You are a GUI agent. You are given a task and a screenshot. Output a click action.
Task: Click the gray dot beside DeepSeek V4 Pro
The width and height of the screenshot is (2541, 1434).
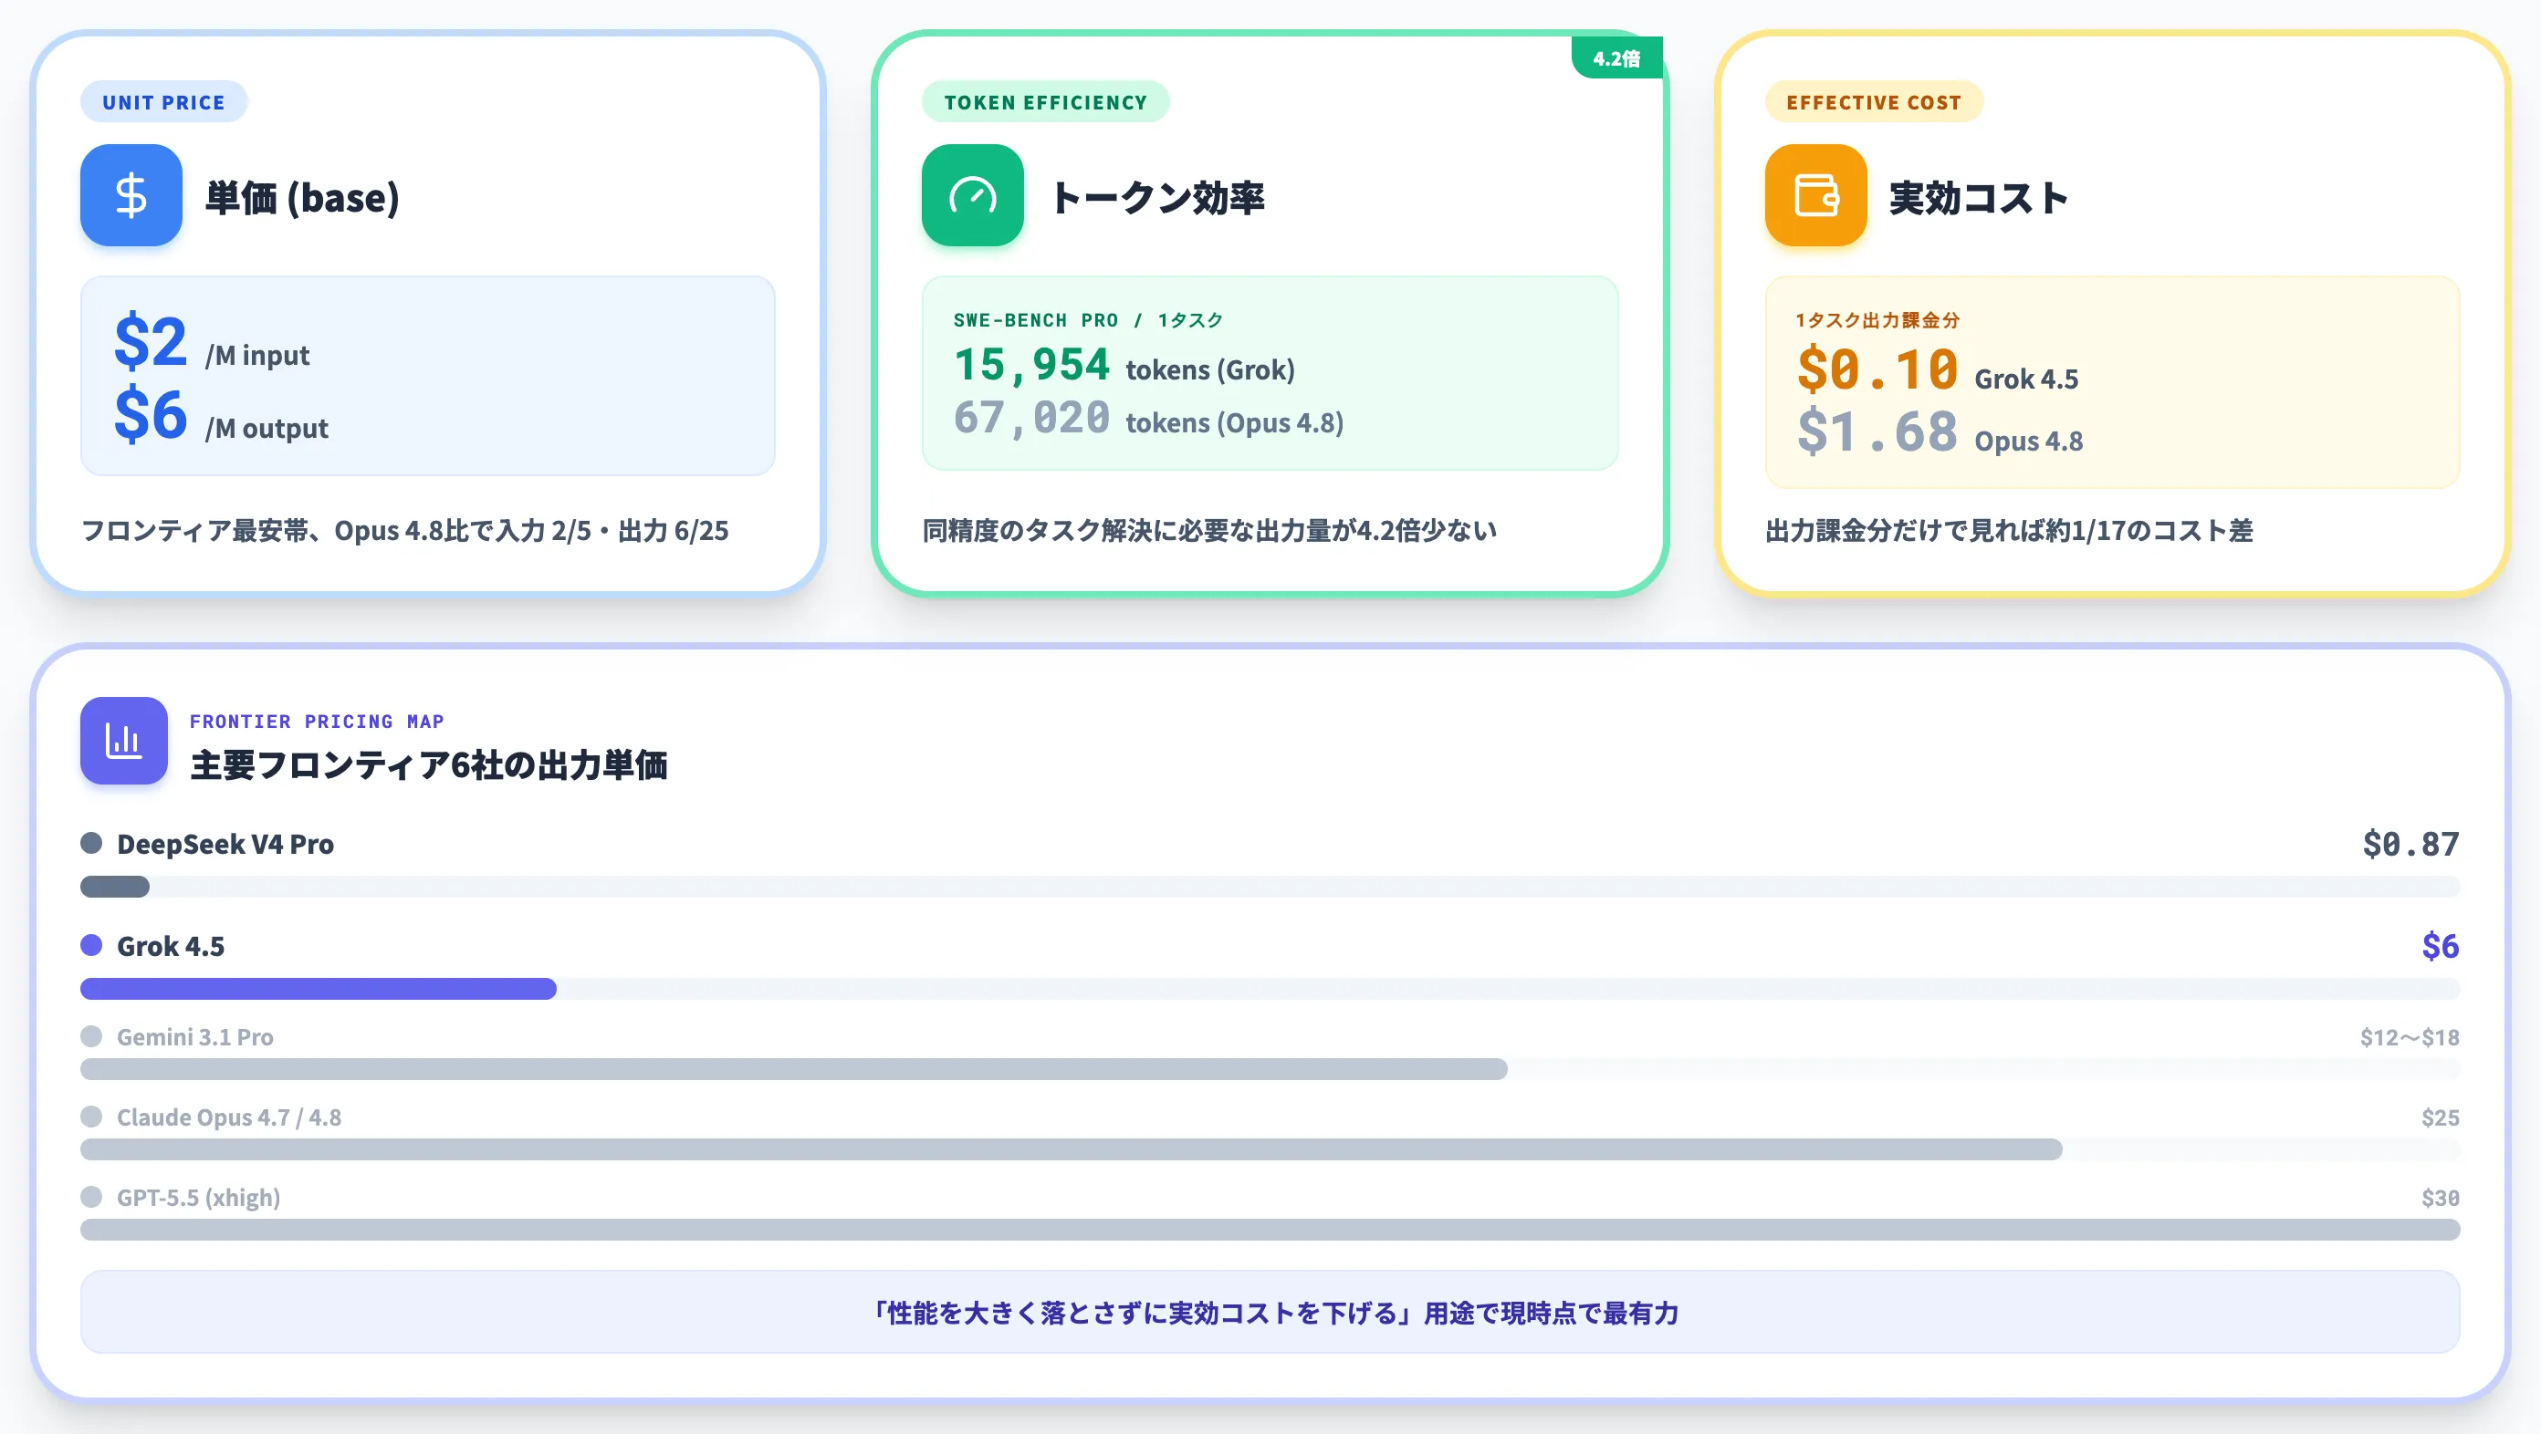[x=92, y=843]
